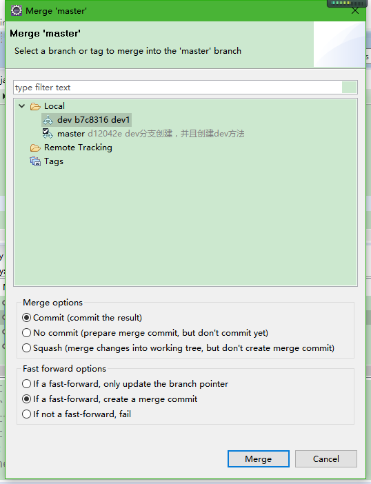
Task: Collapse the Local branches node
Action: tap(21, 106)
